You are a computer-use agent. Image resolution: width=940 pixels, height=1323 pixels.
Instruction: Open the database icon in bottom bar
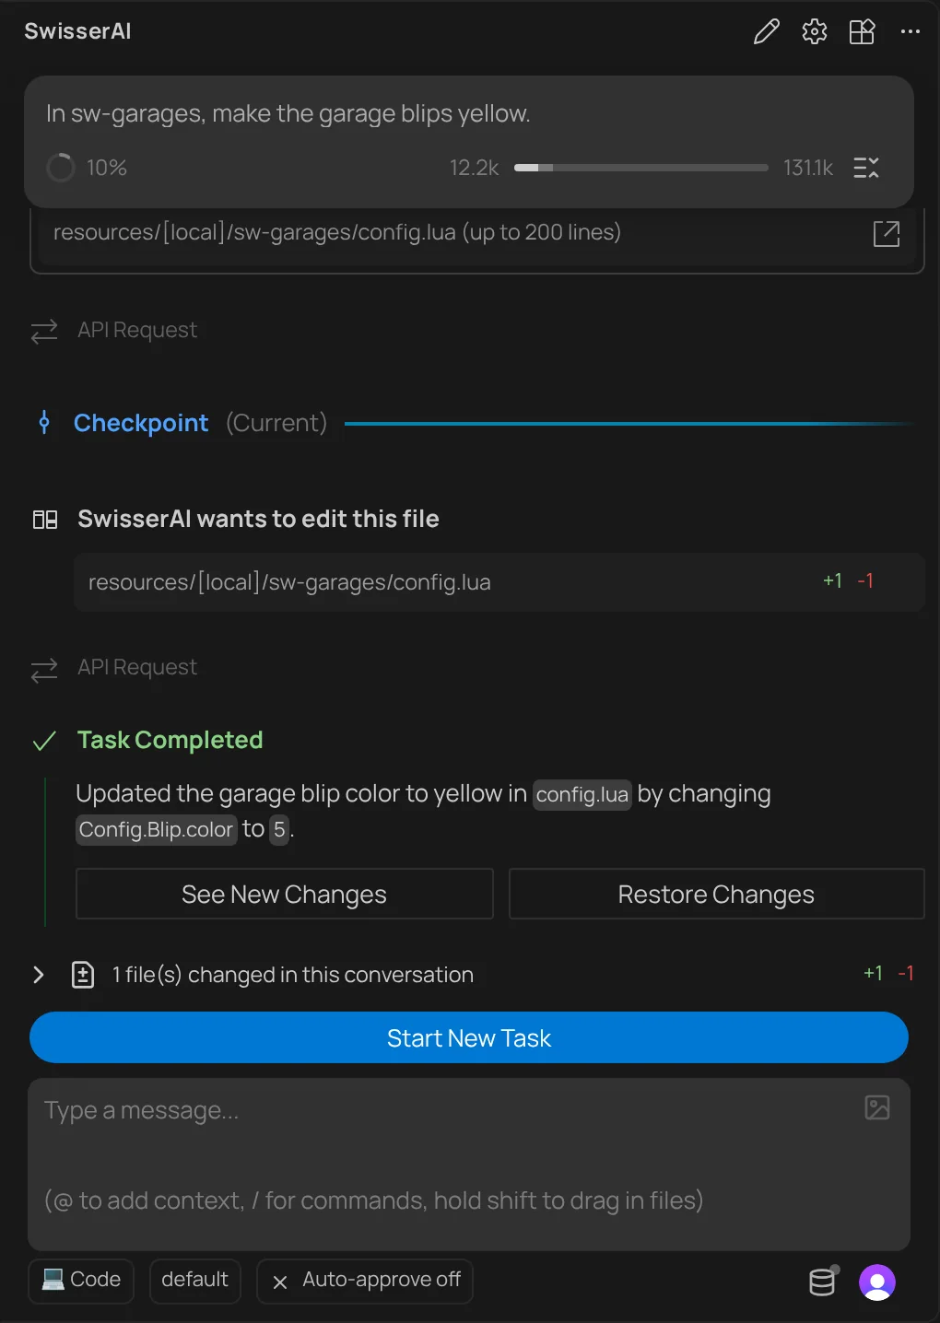click(x=823, y=1282)
